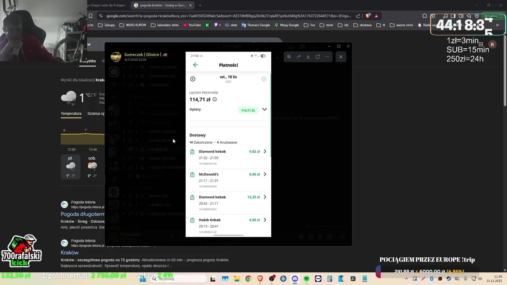Open the image in browser icon
This screenshot has height=285, width=507.
coord(318,57)
